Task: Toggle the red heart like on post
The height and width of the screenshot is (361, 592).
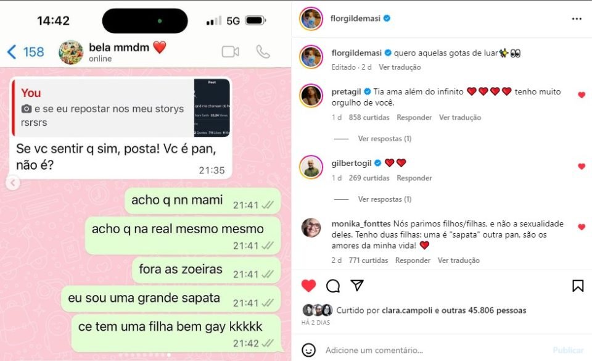Action: pyautogui.click(x=308, y=286)
